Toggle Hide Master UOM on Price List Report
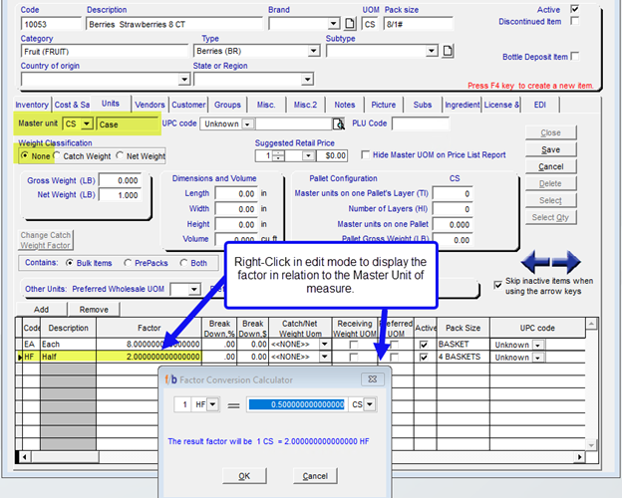Image resolution: width=622 pixels, height=498 pixels. point(365,155)
